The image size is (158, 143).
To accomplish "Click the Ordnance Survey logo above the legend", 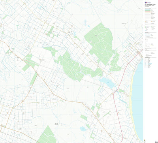I will click(x=148, y=2).
